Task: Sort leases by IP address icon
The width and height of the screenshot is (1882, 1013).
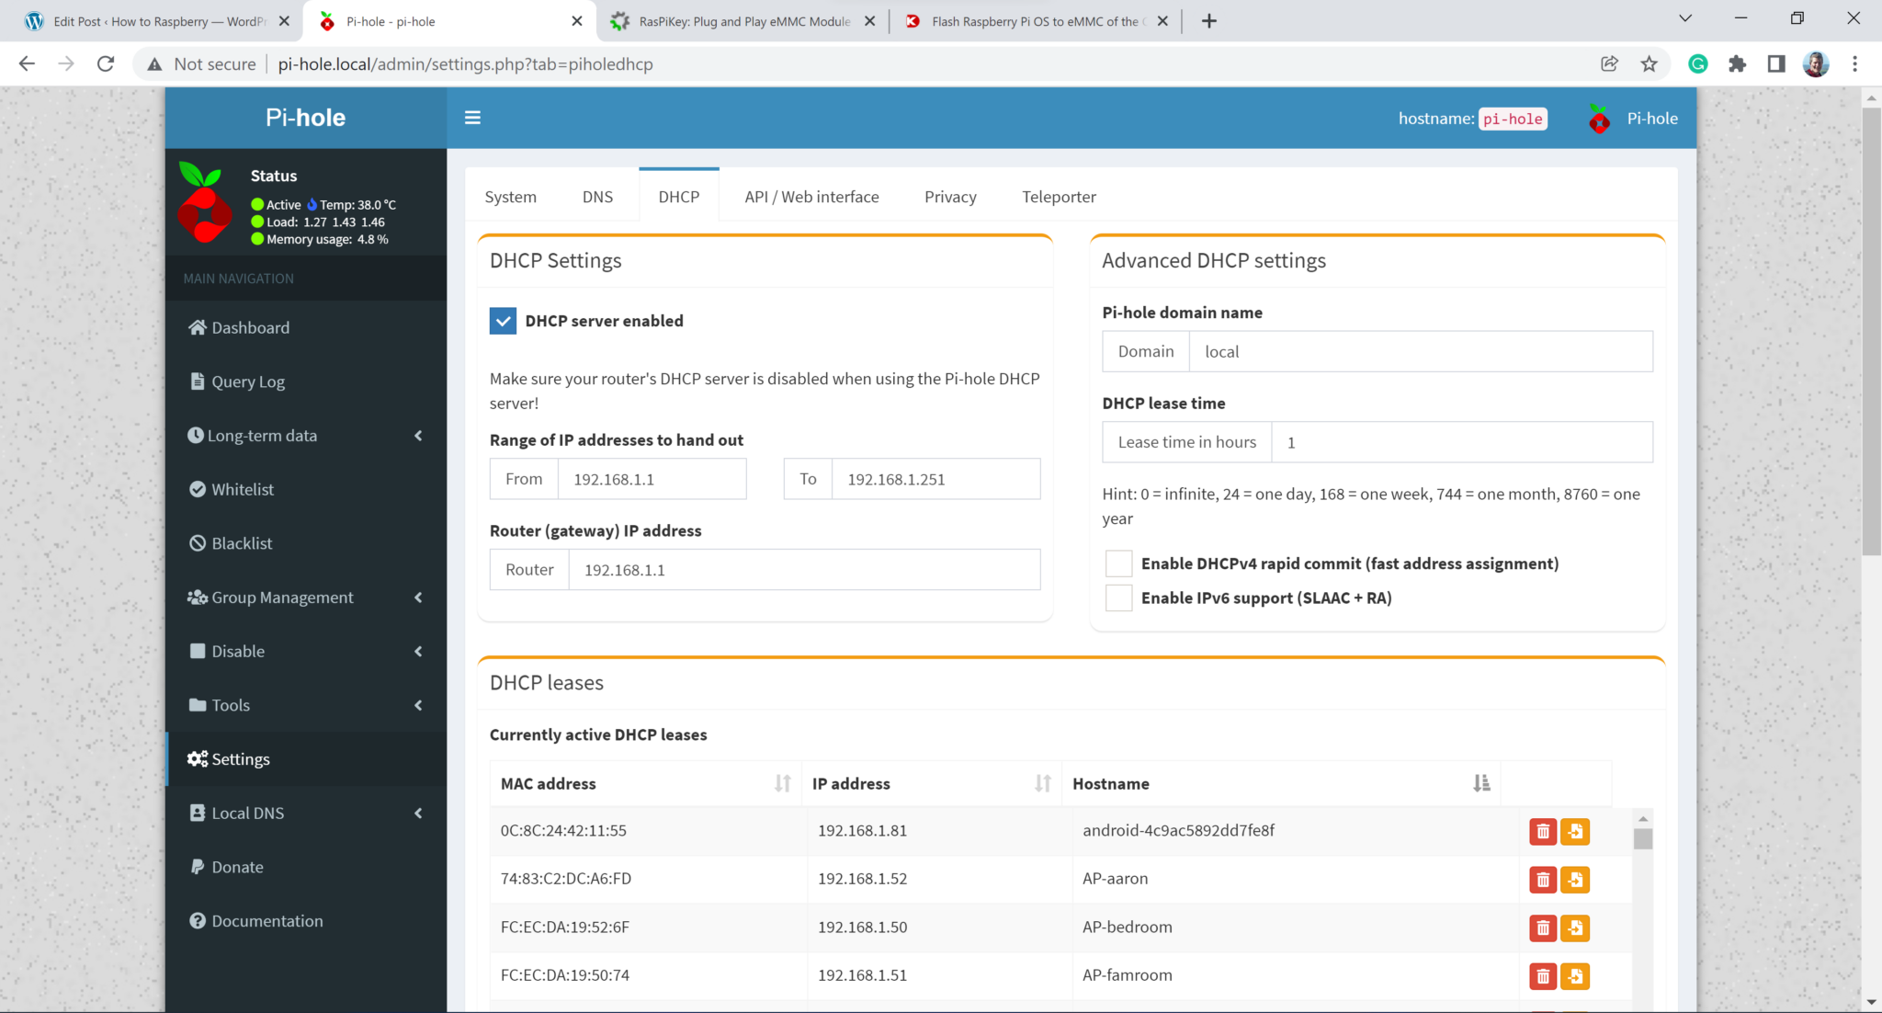Action: (1042, 783)
